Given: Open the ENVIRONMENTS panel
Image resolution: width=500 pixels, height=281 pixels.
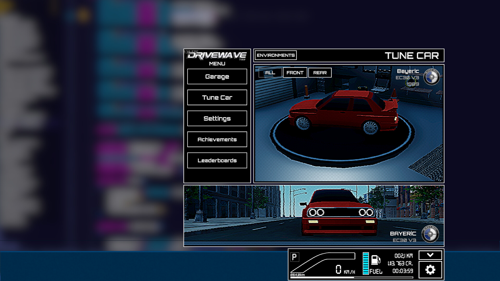Looking at the screenshot, I should click(x=276, y=55).
